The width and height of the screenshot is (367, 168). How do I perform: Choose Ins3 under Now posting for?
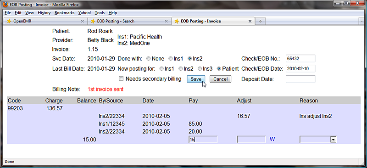tap(200, 69)
